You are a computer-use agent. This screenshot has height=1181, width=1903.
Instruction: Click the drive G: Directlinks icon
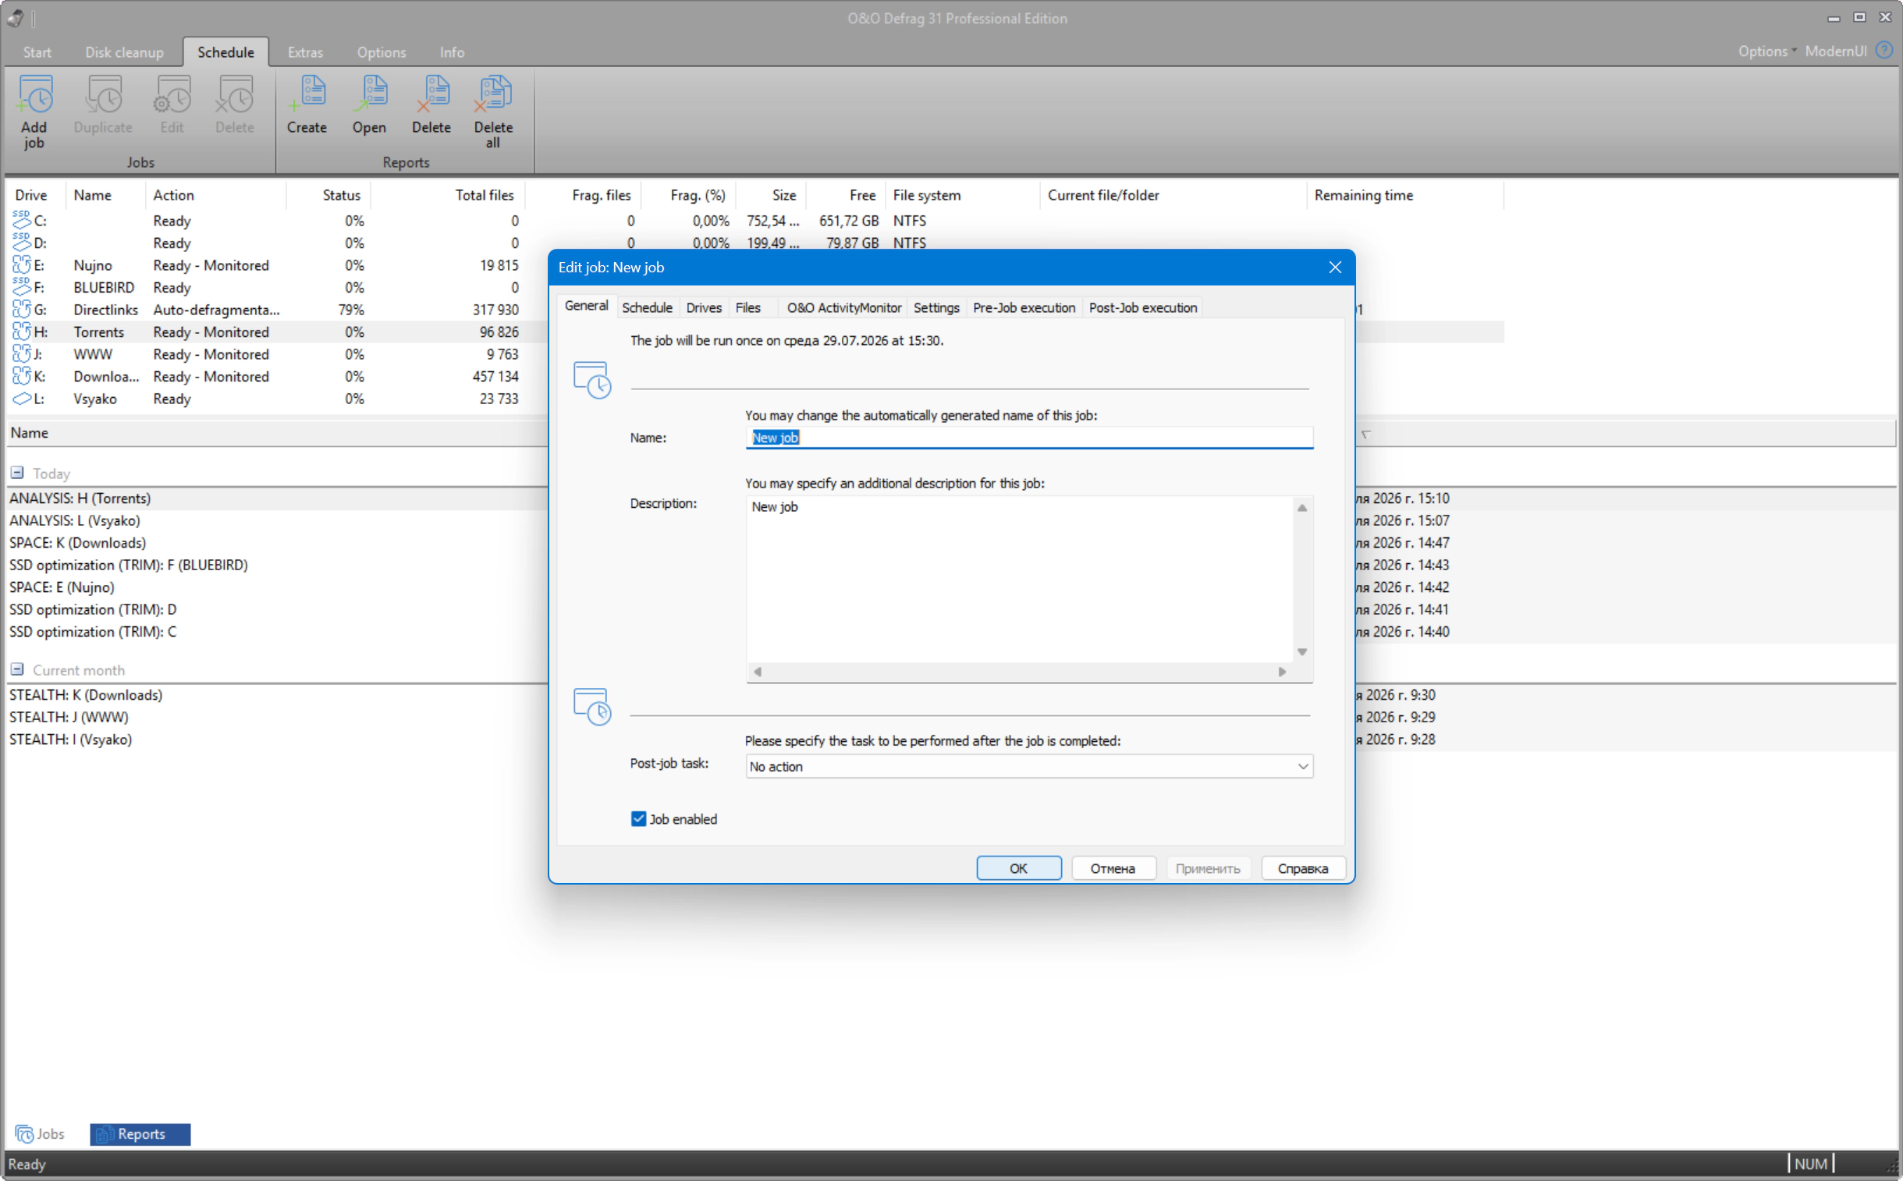[x=21, y=310]
